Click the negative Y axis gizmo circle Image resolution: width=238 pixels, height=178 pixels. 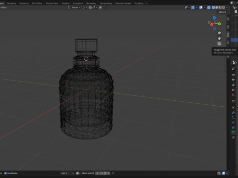(x=209, y=23)
